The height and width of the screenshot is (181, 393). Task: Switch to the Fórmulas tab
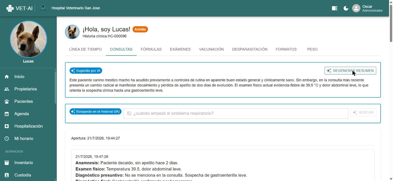coord(151,49)
